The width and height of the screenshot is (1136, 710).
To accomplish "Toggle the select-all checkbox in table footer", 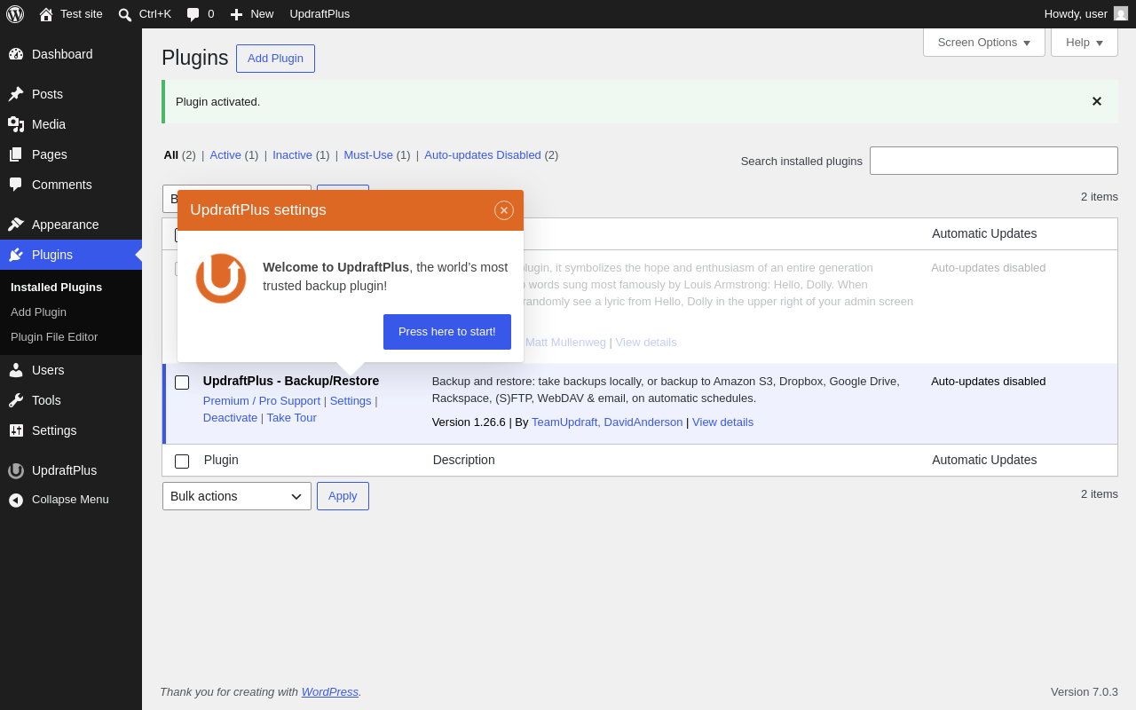I will 182,461.
